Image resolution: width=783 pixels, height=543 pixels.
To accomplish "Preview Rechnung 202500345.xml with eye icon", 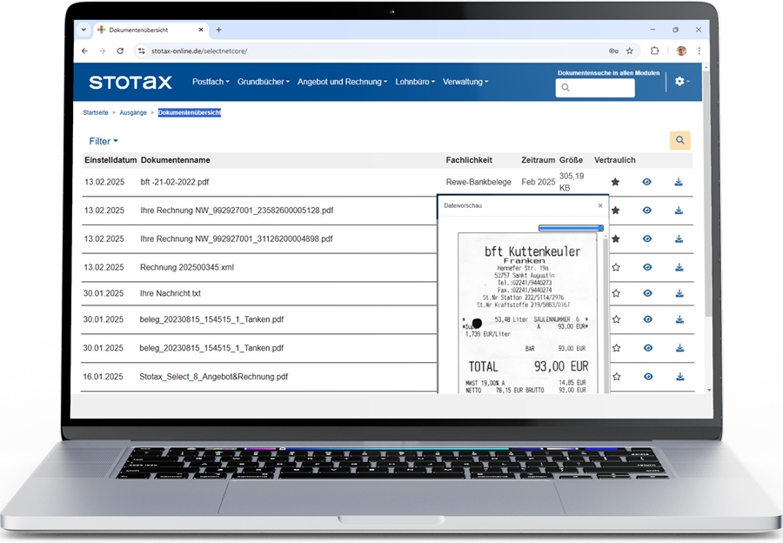I will pyautogui.click(x=647, y=267).
